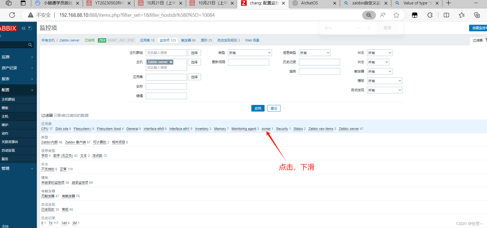Open the browser zoom magnifier icon

[369, 15]
